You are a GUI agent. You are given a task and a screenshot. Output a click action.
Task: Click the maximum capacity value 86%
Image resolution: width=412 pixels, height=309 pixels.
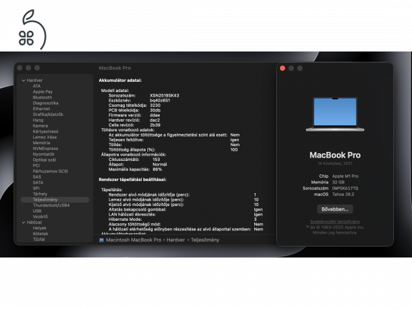(x=157, y=169)
